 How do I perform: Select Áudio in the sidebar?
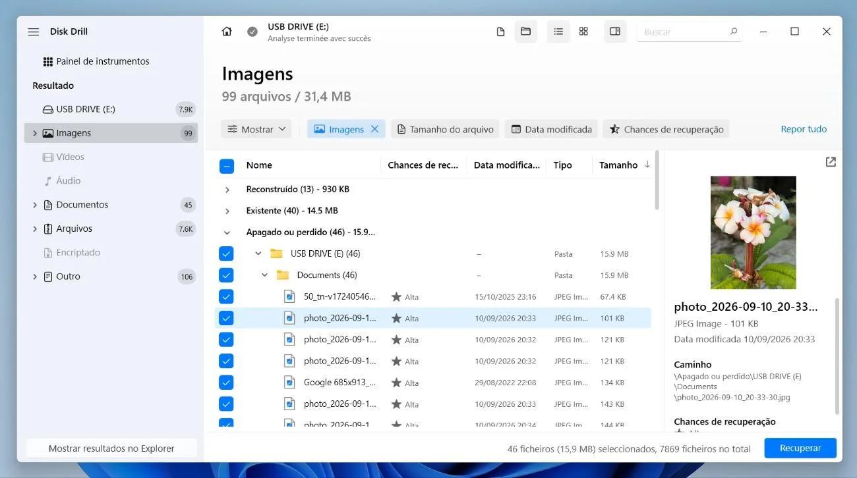point(111,180)
